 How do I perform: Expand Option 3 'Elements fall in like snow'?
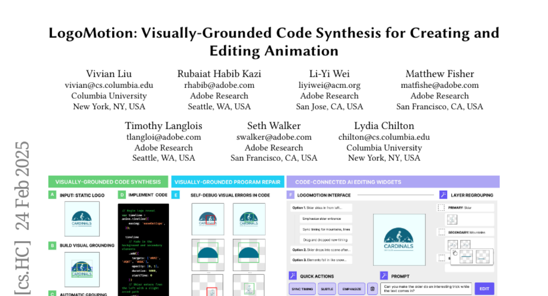(321, 260)
